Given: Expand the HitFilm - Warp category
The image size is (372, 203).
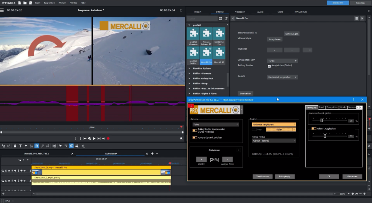Looking at the screenshot, I should point(189,84).
